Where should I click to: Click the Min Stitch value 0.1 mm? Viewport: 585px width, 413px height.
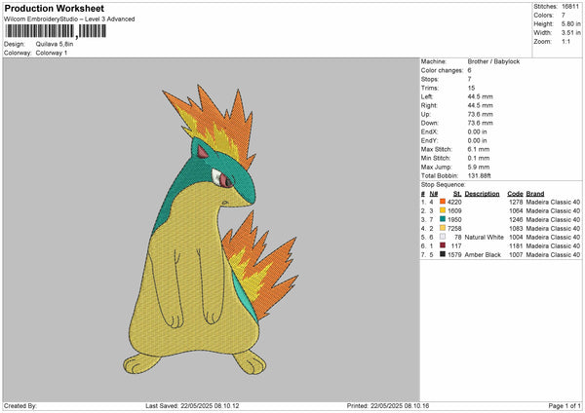pyautogui.click(x=479, y=158)
